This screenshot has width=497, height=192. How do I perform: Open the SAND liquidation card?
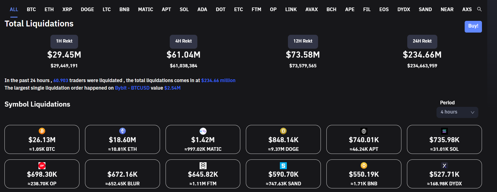coord(283,174)
